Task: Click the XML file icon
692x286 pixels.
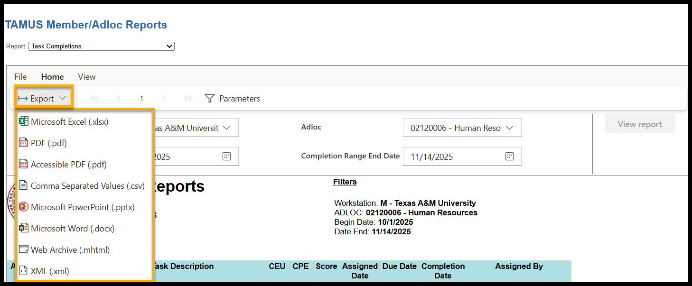Action: (23, 271)
